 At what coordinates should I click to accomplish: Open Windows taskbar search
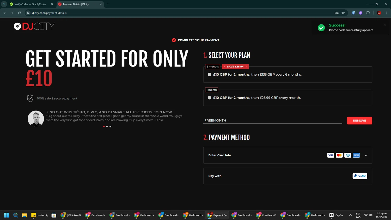(16, 215)
